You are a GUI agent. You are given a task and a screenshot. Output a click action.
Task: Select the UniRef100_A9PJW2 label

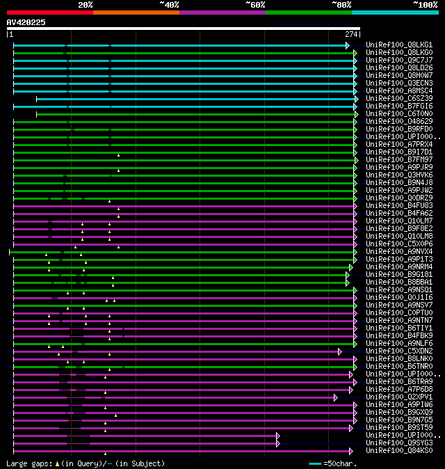point(399,191)
